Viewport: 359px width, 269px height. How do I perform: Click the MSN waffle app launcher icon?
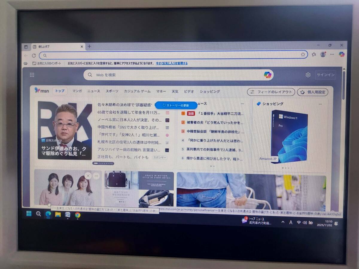pos(32,74)
